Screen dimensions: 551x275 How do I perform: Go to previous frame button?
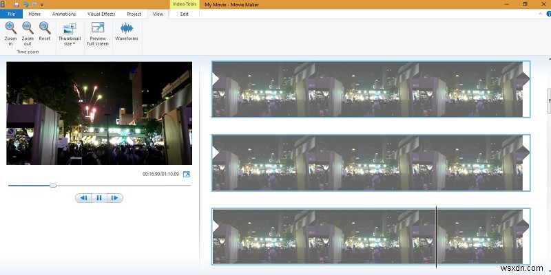click(83, 198)
